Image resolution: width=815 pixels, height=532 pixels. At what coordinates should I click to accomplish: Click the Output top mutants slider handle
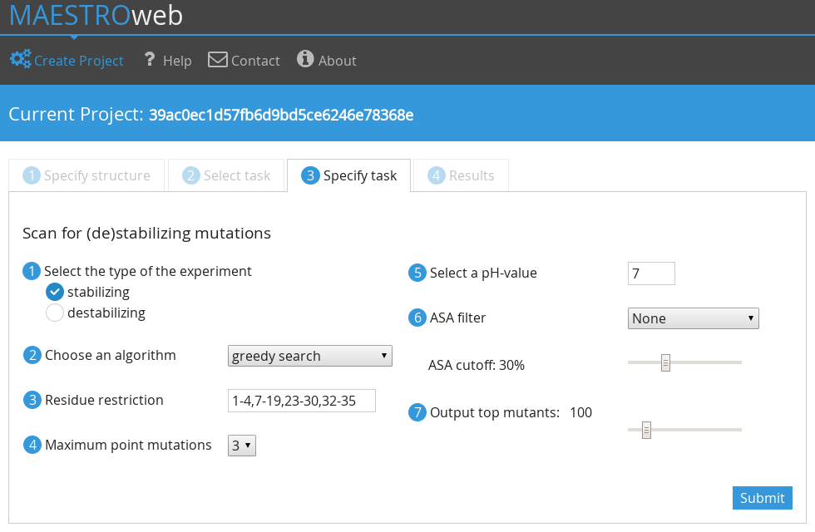pyautogui.click(x=646, y=431)
